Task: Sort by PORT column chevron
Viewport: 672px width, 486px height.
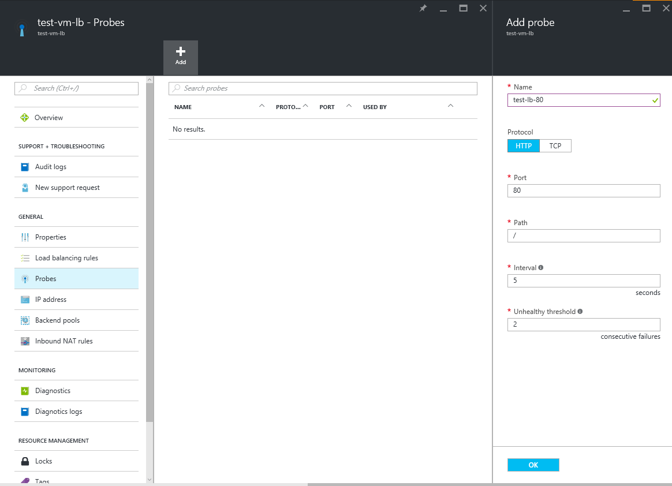Action: tap(349, 106)
